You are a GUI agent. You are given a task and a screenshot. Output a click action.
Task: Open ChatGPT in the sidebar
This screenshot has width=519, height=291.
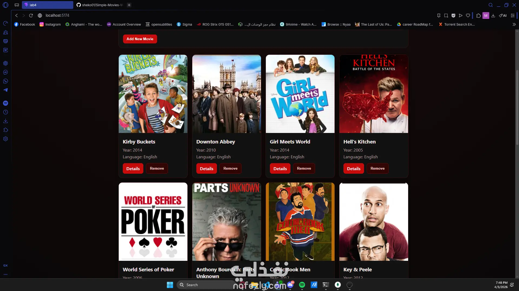coord(5,63)
